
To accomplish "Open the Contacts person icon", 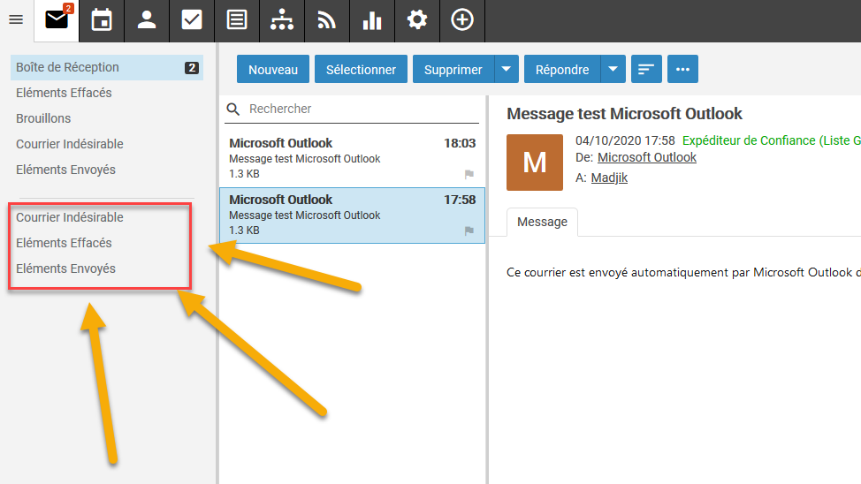I will coord(147,20).
